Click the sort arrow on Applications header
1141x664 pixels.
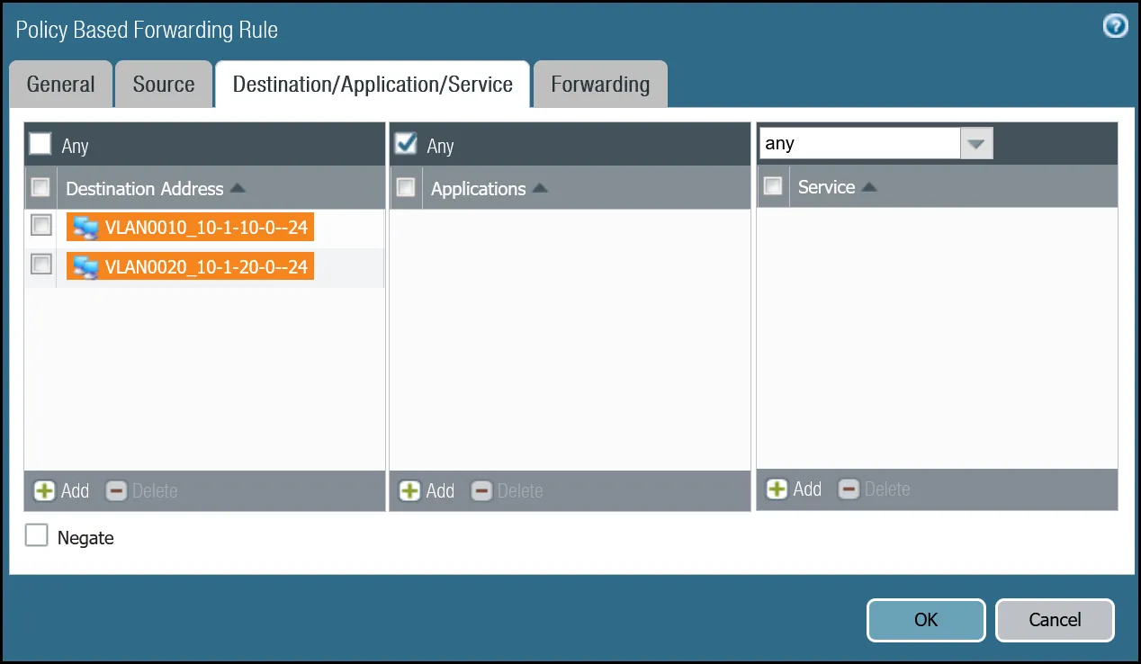pos(540,188)
